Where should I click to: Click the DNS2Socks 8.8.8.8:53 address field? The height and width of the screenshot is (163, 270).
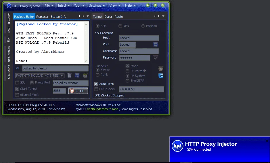pyautogui.click(x=141, y=90)
